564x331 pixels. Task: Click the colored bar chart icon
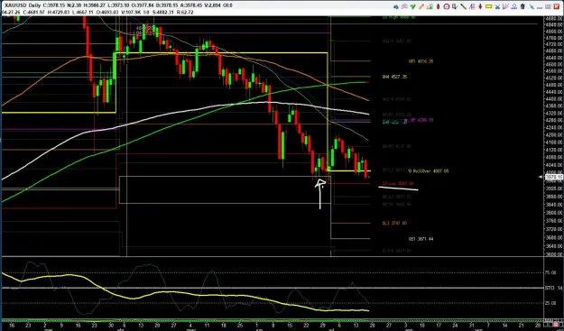pos(430,6)
